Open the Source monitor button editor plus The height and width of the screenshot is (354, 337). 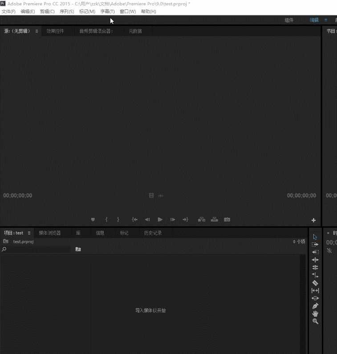pos(313,220)
